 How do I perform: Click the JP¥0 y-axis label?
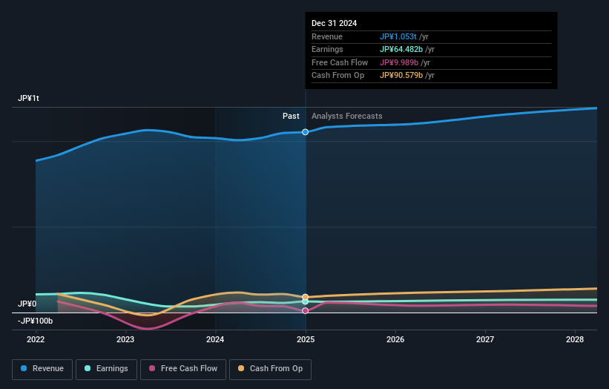27,304
